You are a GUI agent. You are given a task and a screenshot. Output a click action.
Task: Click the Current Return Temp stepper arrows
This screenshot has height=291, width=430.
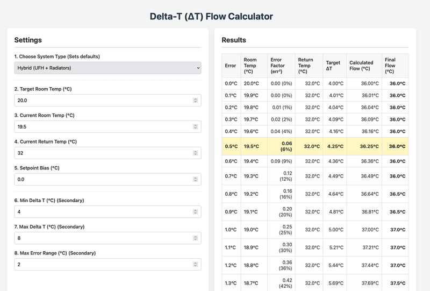195,153
